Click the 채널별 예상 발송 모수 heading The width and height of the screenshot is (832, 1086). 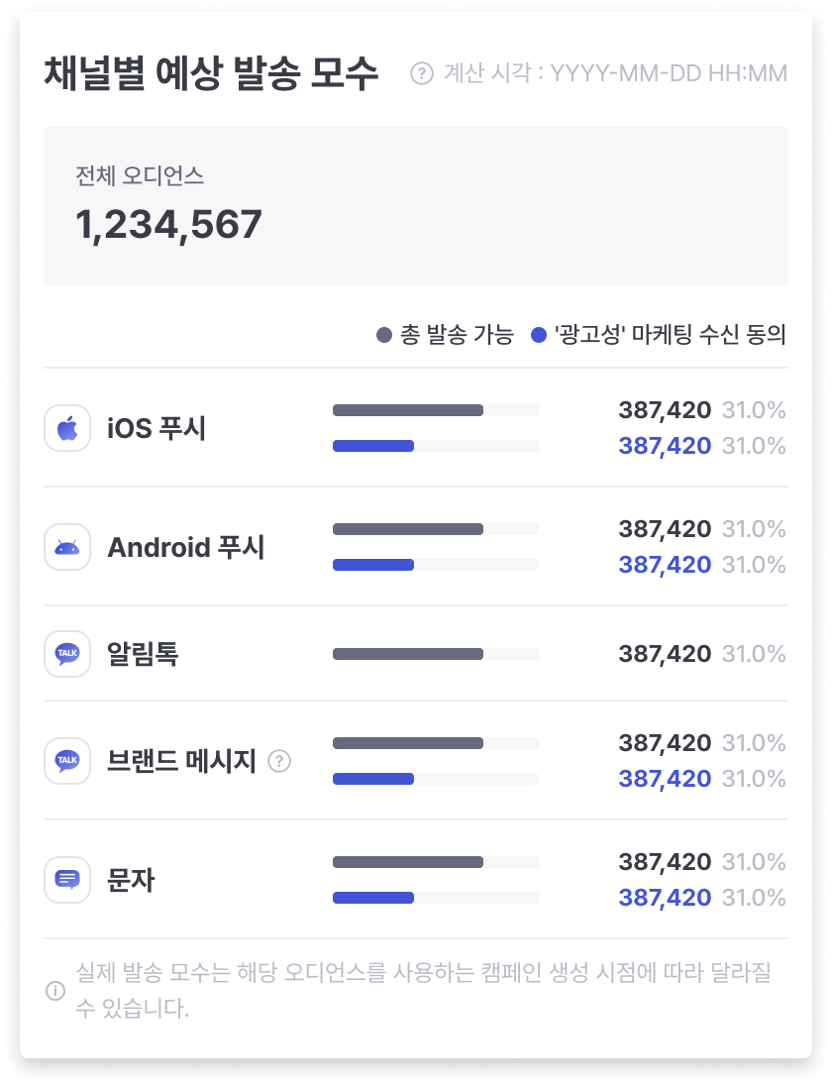pos(211,73)
